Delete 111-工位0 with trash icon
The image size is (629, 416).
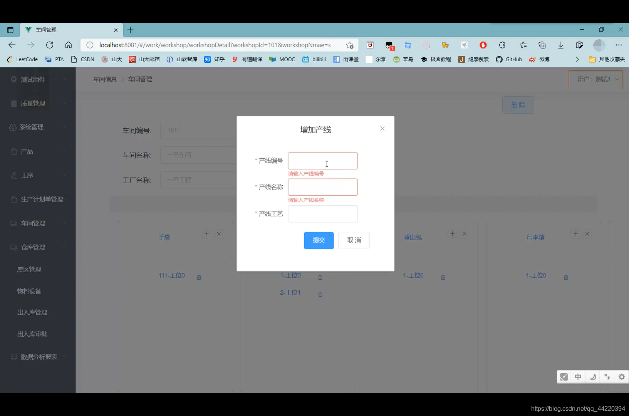(199, 277)
